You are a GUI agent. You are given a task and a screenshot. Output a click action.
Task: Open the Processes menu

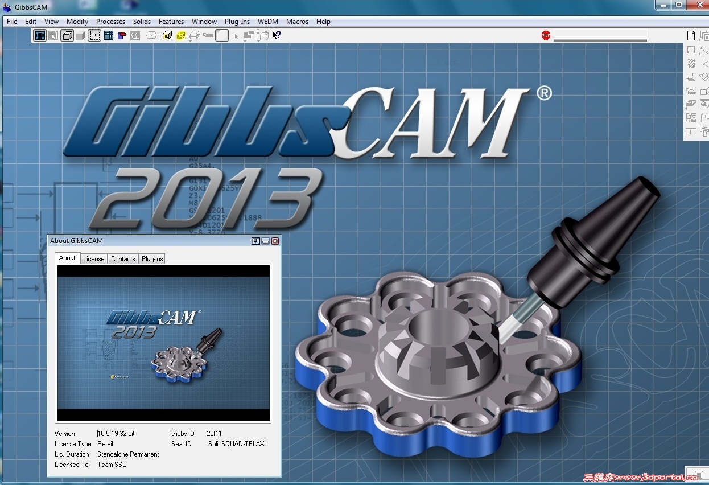point(110,22)
